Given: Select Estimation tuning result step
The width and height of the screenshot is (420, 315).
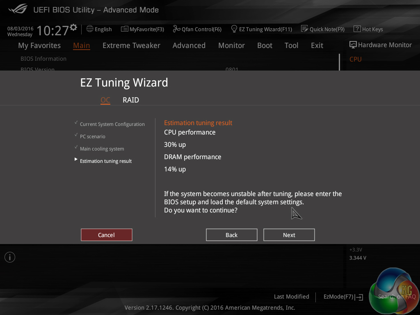Looking at the screenshot, I should (106, 161).
